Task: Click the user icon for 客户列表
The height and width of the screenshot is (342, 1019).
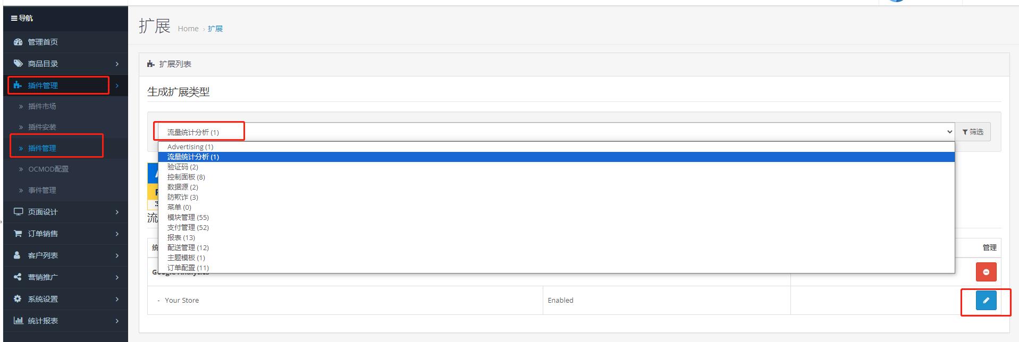Action: (x=17, y=255)
